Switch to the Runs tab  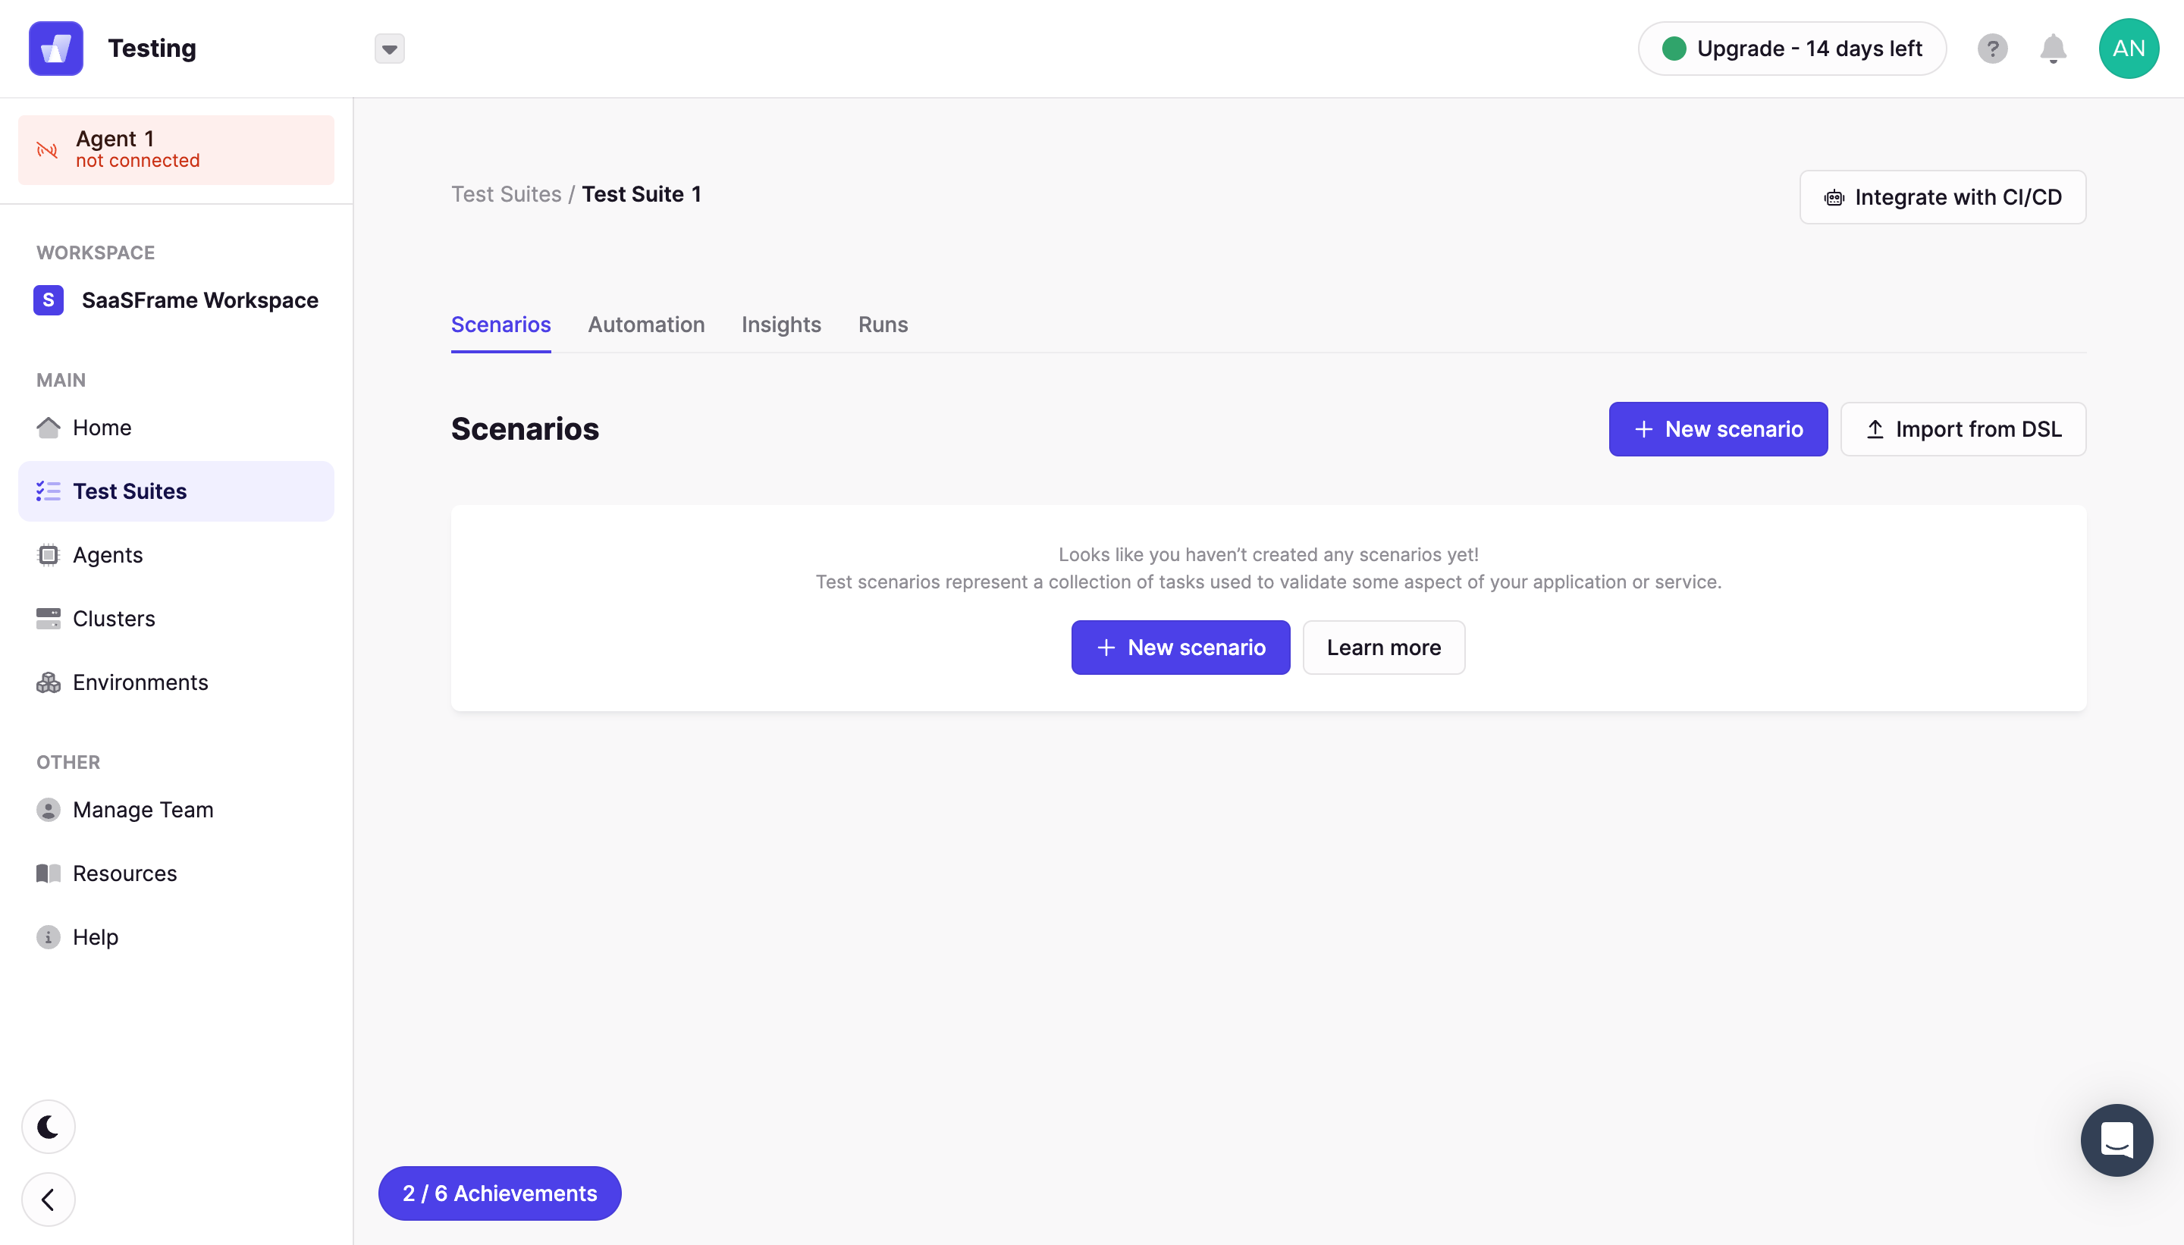pos(883,325)
